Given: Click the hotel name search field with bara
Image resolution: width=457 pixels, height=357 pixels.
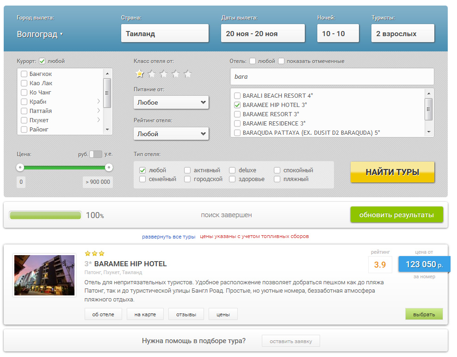Looking at the screenshot, I should (x=332, y=77).
